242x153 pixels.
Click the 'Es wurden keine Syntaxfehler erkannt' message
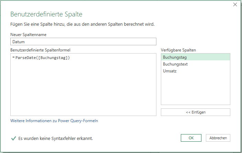[x=56, y=138]
